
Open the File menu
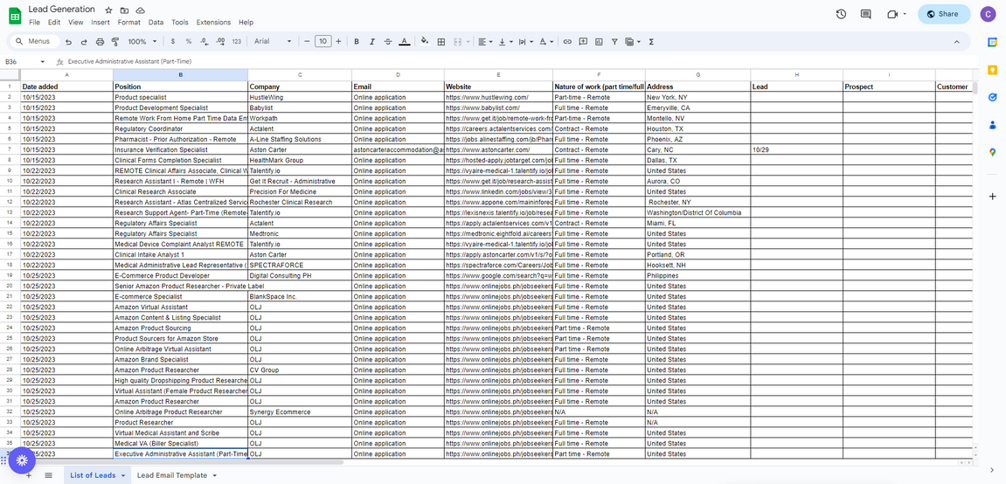35,23
